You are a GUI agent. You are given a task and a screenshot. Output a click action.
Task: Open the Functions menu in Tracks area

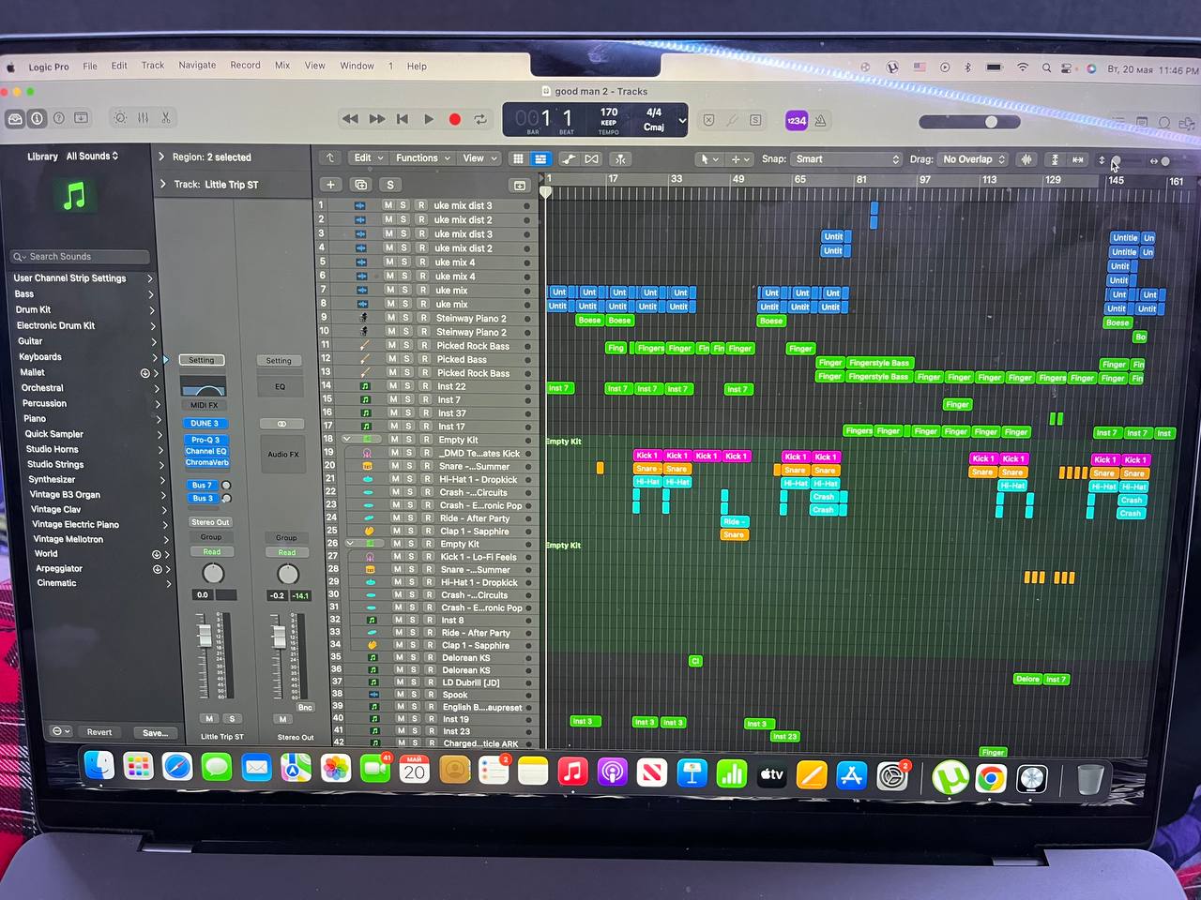pos(422,158)
